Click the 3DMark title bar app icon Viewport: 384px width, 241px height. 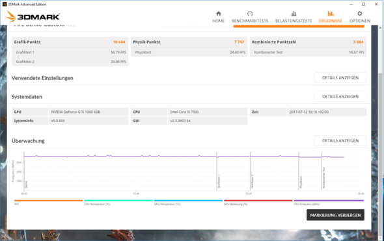pos(5,4)
